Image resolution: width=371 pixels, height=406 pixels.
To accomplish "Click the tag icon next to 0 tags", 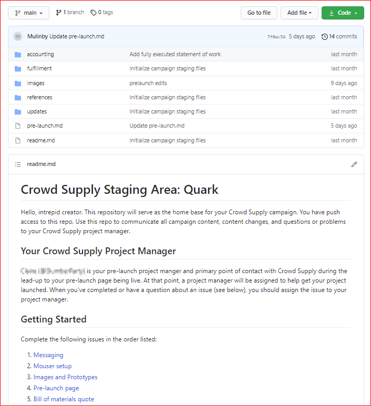I will pyautogui.click(x=94, y=13).
